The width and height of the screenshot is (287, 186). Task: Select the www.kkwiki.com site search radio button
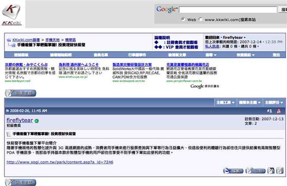coord(200,19)
